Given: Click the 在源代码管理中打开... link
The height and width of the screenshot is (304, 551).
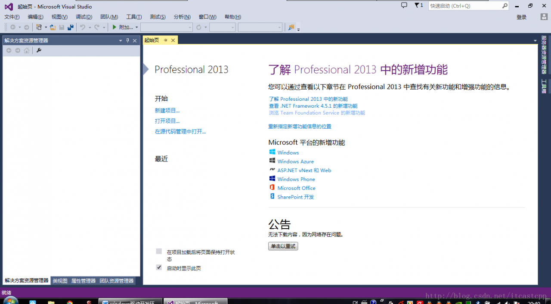Looking at the screenshot, I should tap(180, 131).
